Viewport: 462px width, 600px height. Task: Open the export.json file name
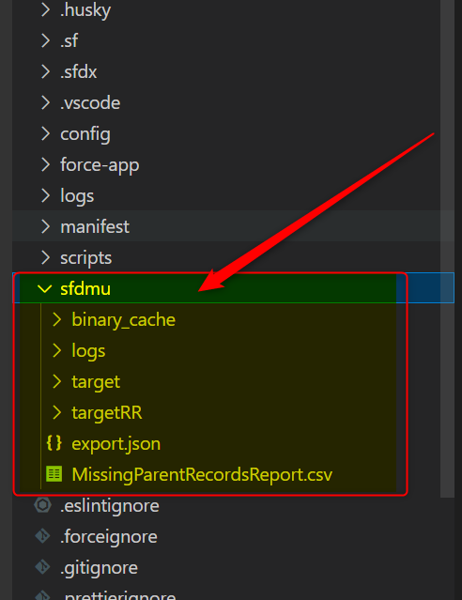click(x=116, y=444)
